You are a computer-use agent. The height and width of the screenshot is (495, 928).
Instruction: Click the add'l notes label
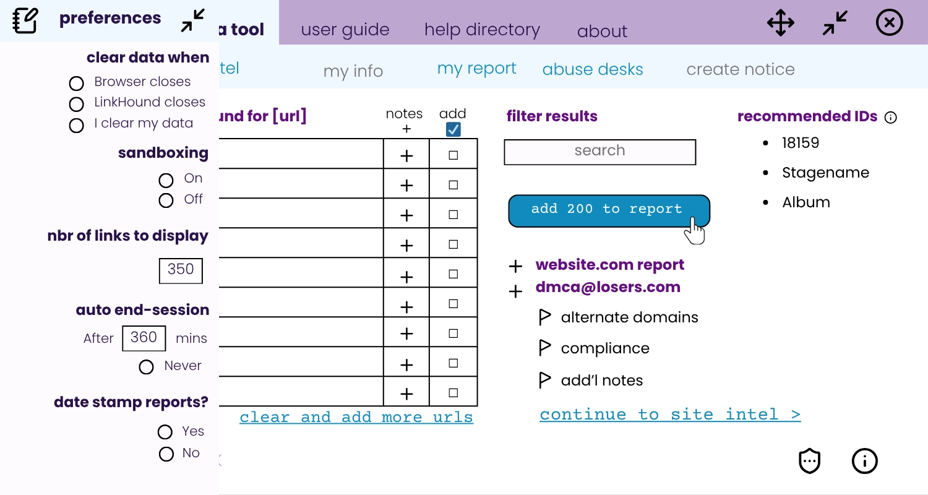pyautogui.click(x=602, y=380)
